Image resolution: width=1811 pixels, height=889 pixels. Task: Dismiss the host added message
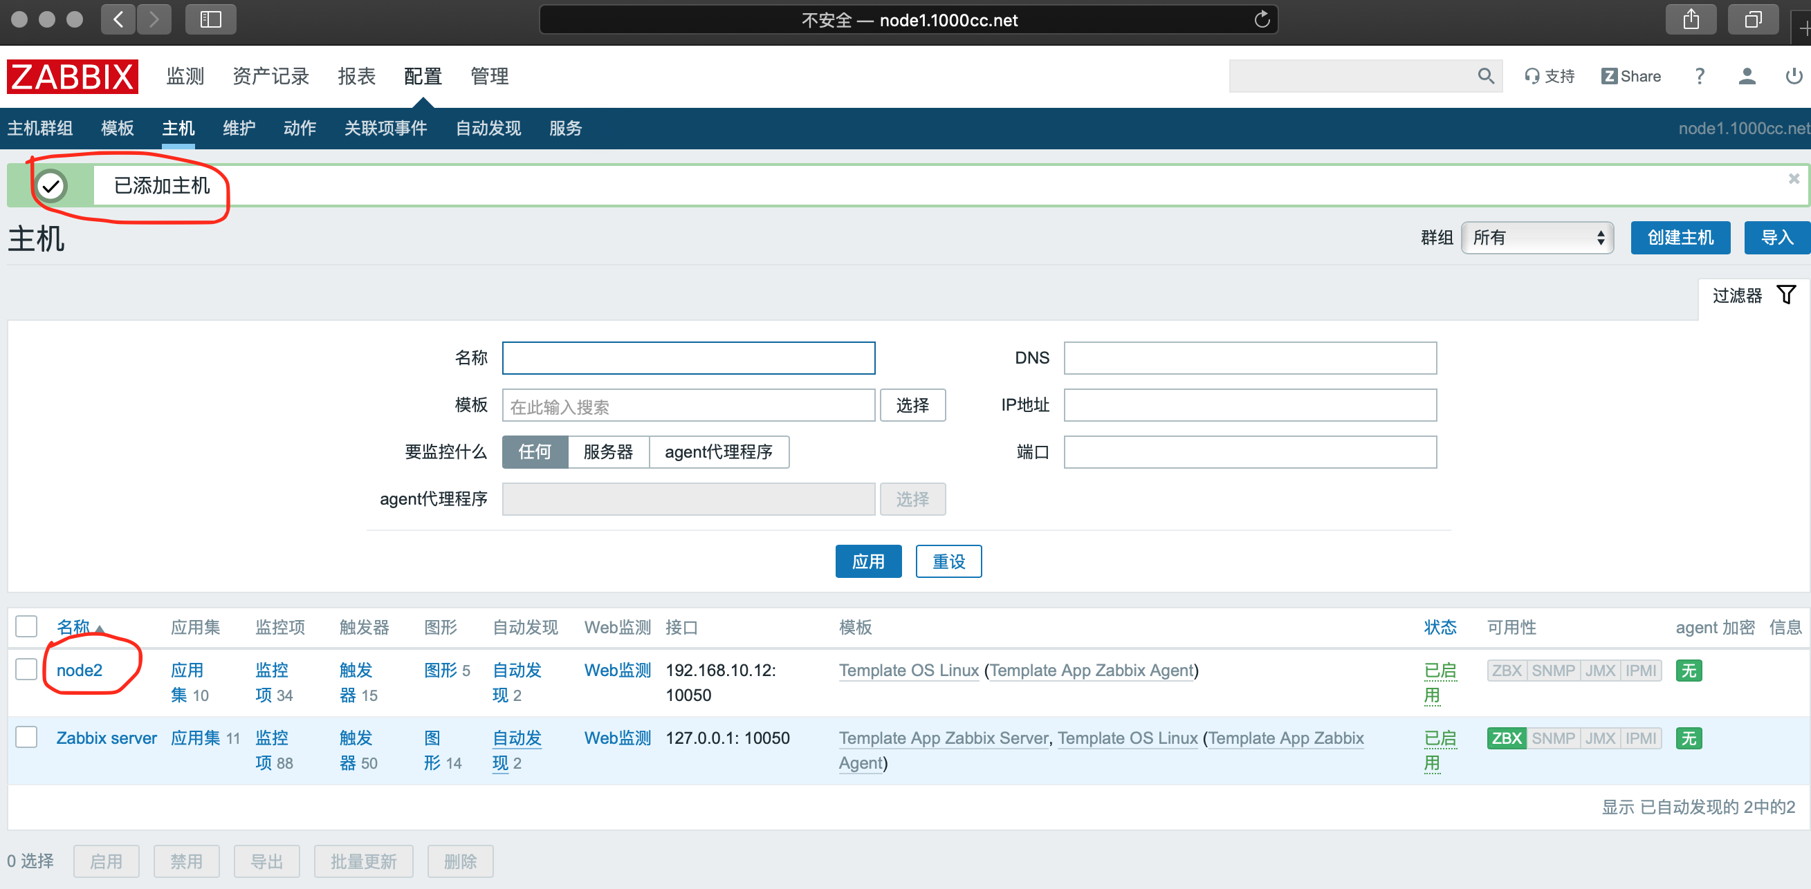click(1794, 178)
